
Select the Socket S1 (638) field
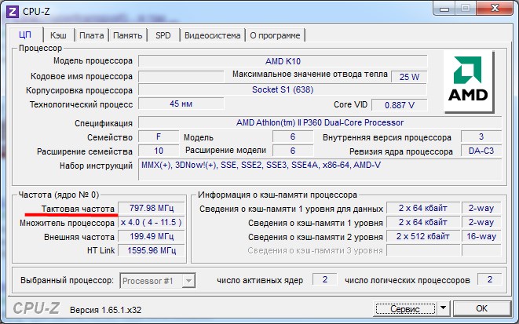click(283, 89)
